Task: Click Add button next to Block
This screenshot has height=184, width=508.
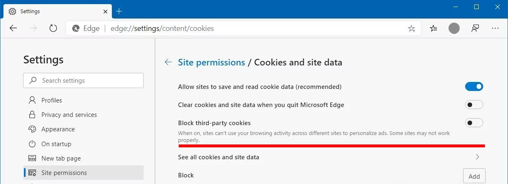Action: (x=474, y=176)
